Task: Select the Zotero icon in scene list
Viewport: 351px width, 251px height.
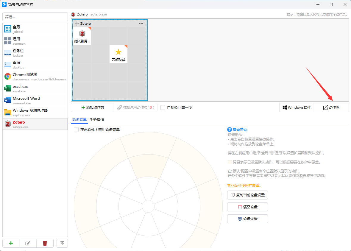Action: click(8, 124)
